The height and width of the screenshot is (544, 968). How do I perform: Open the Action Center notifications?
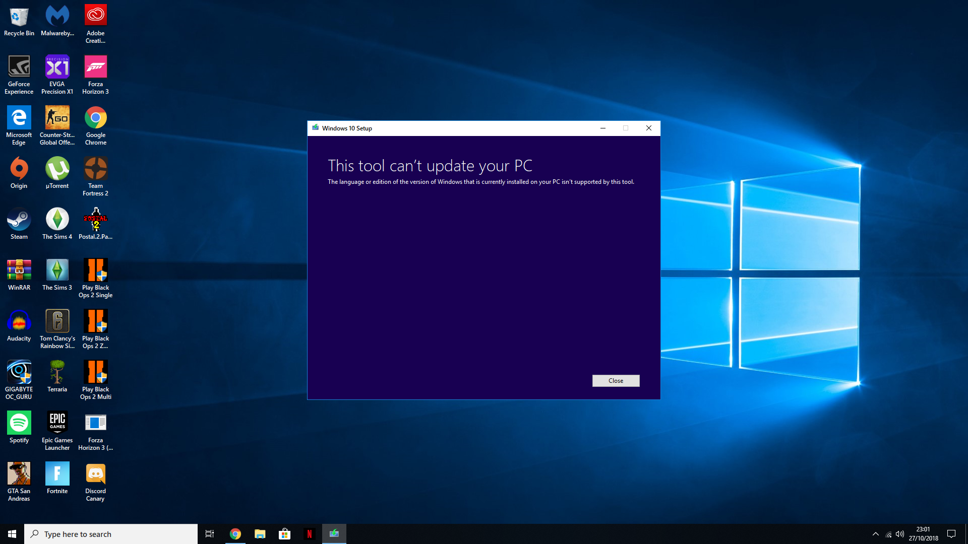[x=951, y=534]
